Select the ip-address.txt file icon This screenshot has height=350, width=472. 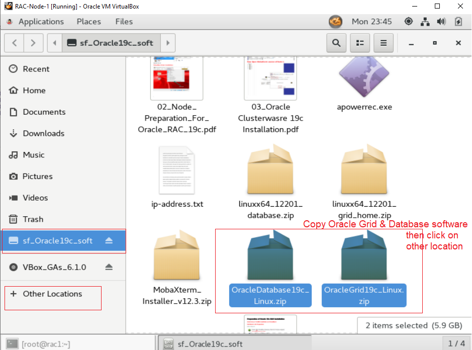(x=177, y=170)
